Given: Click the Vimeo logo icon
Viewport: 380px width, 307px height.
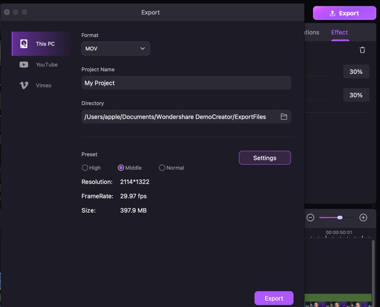Looking at the screenshot, I should [24, 85].
